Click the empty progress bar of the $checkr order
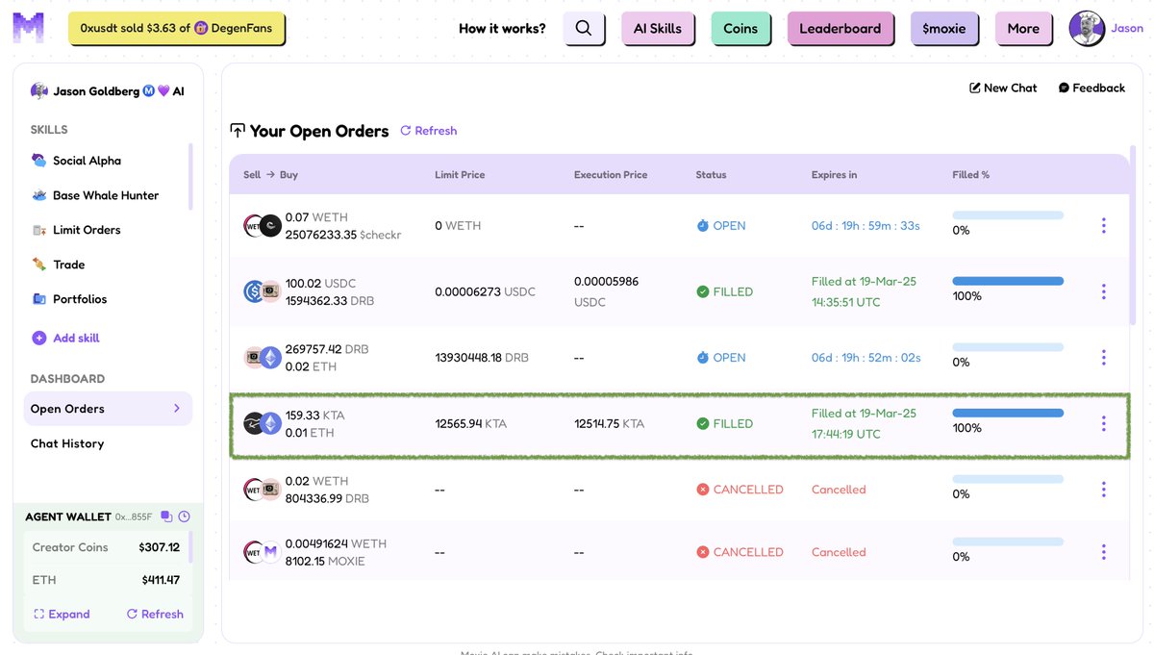This screenshot has height=655, width=1154. point(1008,215)
